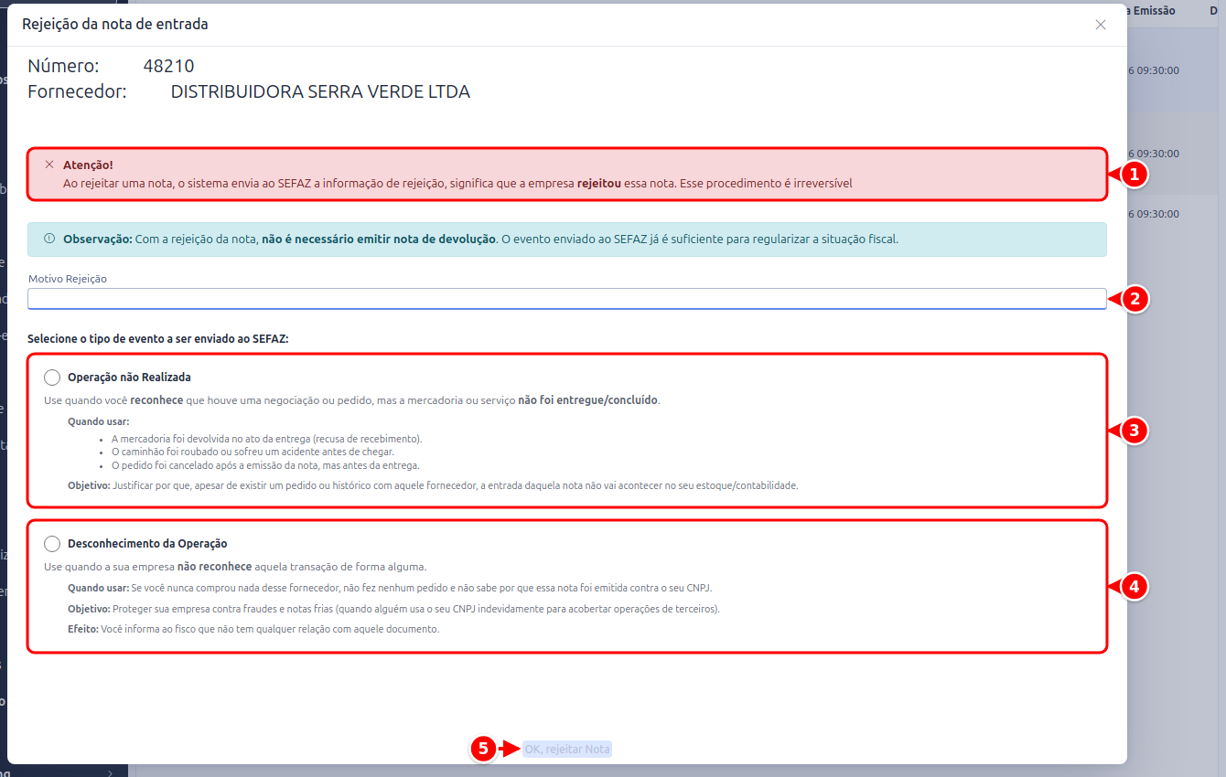Click the Fornecedor: label
Screen dimensions: 1226x777
pos(77,91)
